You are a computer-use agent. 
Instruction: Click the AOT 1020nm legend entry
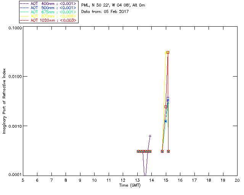(48, 20)
